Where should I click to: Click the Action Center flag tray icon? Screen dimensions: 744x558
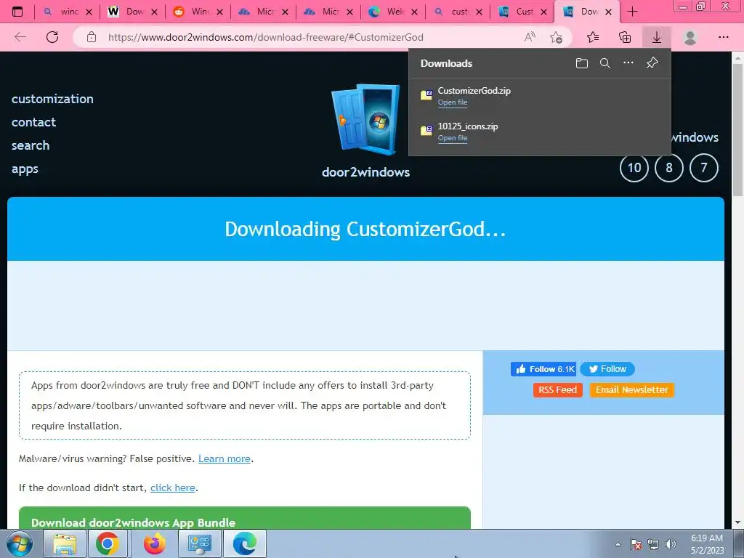[x=636, y=544]
